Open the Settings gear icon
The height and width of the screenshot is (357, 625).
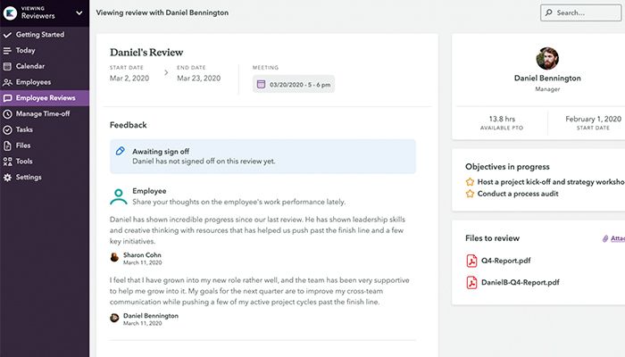(8, 178)
